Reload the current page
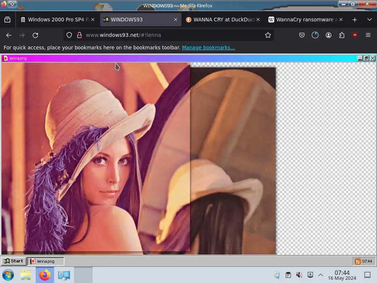This screenshot has height=283, width=377. (35, 35)
